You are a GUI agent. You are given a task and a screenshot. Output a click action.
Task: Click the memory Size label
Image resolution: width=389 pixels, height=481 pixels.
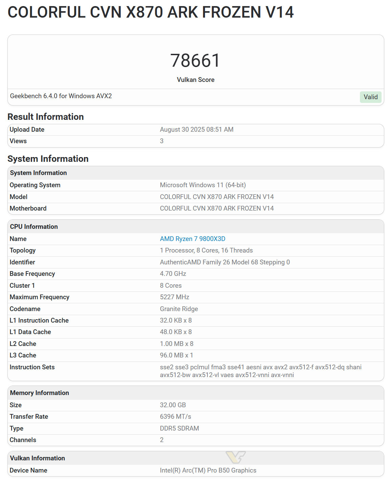(16, 405)
